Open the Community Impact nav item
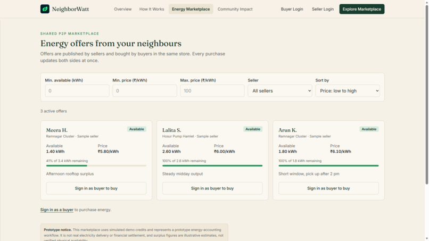Screen dimensions: 429x241 click(235, 9)
